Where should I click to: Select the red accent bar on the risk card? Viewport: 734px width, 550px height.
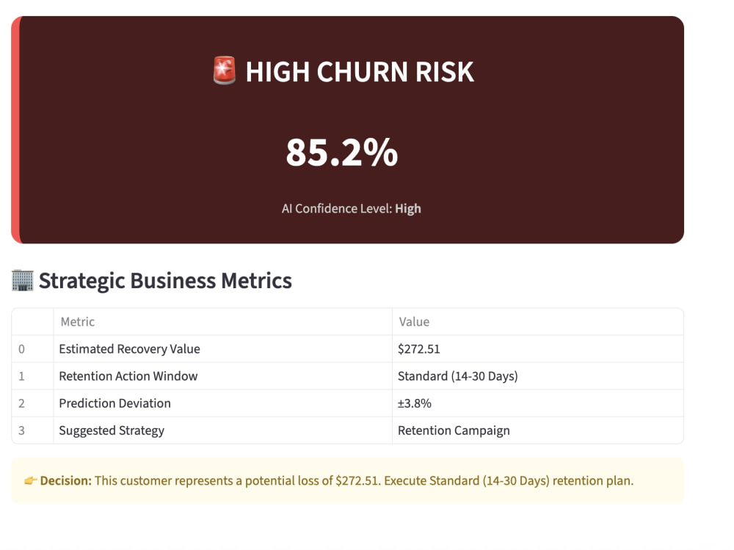[x=12, y=128]
